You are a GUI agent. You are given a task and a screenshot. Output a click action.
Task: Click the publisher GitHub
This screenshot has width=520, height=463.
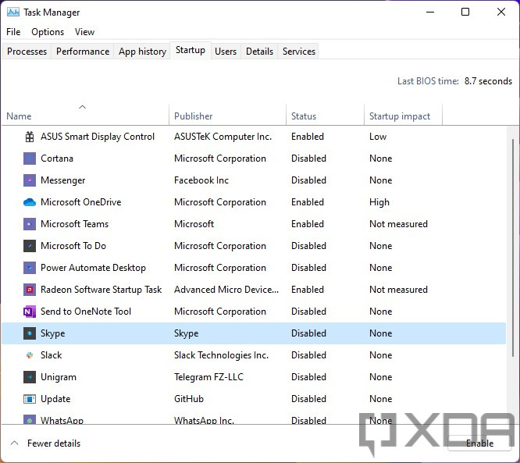click(x=189, y=399)
